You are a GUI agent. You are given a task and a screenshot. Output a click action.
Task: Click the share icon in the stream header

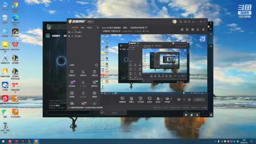(x=203, y=29)
